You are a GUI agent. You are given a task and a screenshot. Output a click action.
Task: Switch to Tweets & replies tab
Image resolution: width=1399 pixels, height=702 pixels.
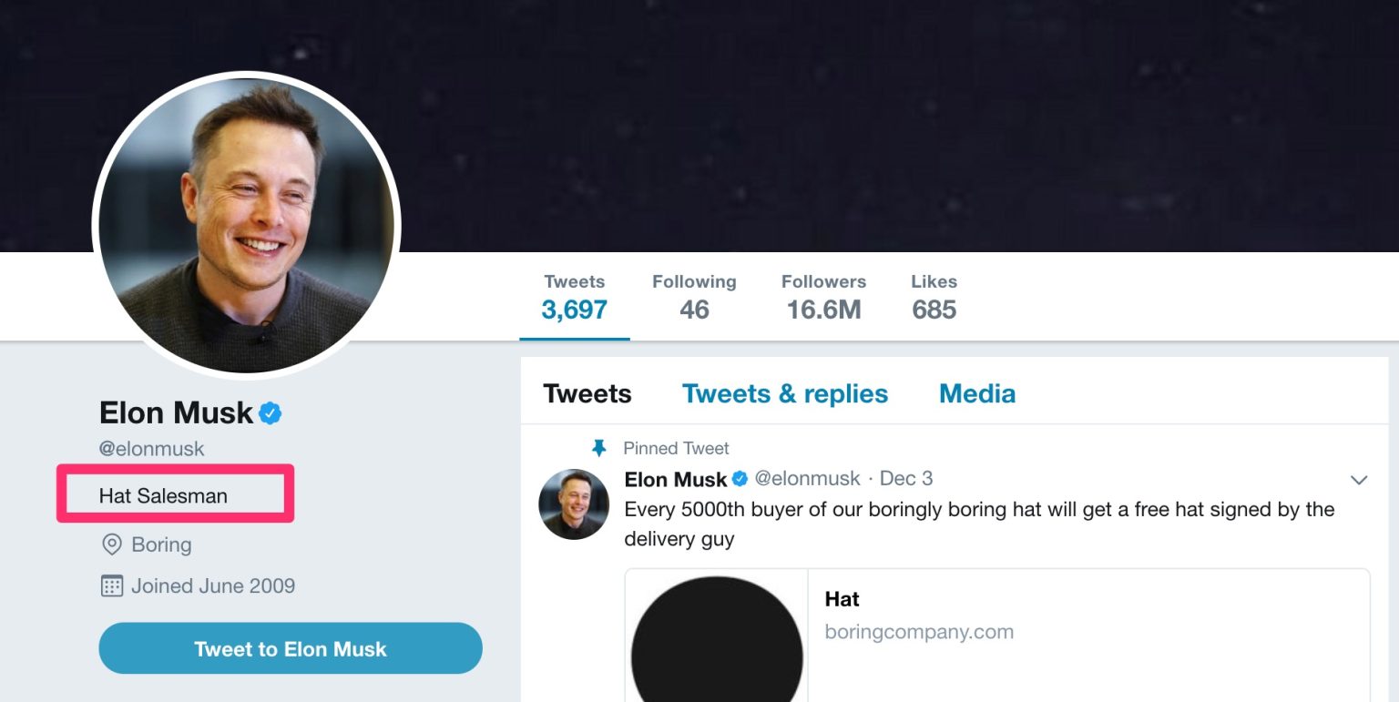pos(784,393)
